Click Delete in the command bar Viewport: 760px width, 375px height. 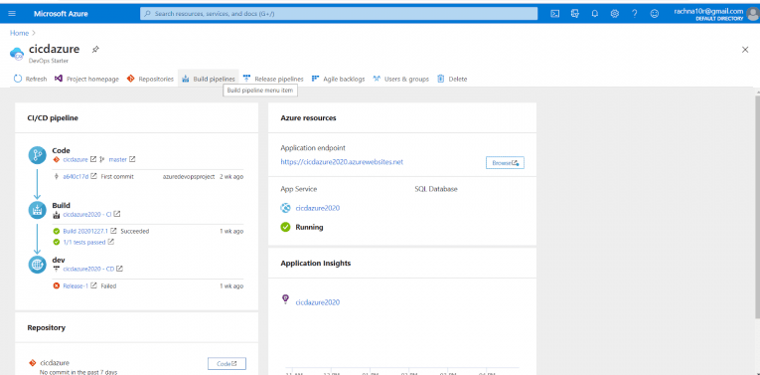point(452,79)
